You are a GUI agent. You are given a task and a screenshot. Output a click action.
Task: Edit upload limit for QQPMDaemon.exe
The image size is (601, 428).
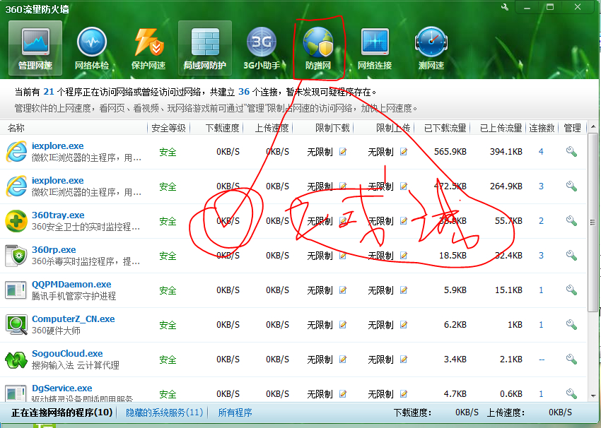point(404,290)
